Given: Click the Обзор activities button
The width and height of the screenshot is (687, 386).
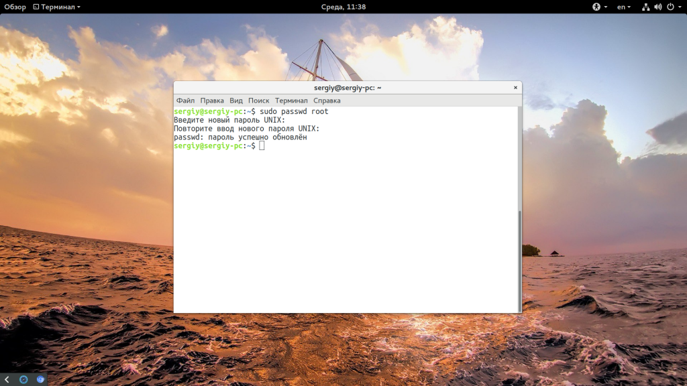Looking at the screenshot, I should pos(15,7).
